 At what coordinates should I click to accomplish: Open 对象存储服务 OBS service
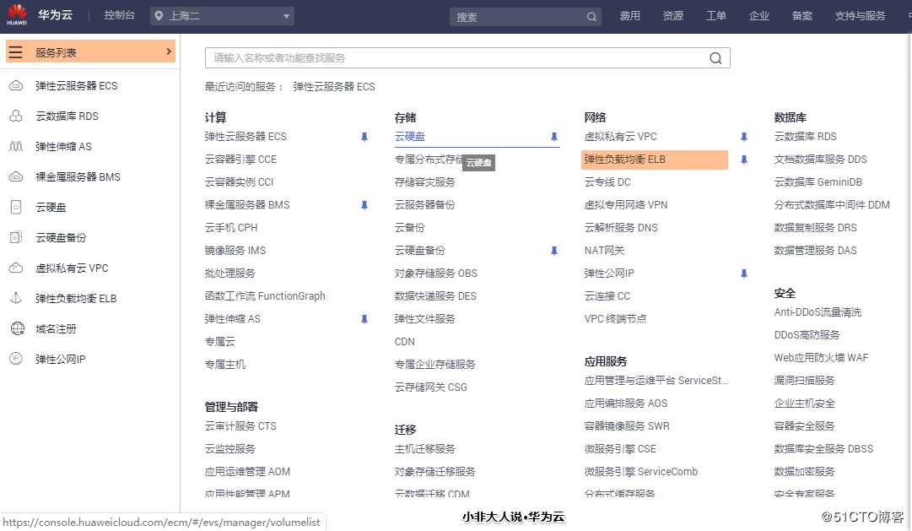pos(435,273)
